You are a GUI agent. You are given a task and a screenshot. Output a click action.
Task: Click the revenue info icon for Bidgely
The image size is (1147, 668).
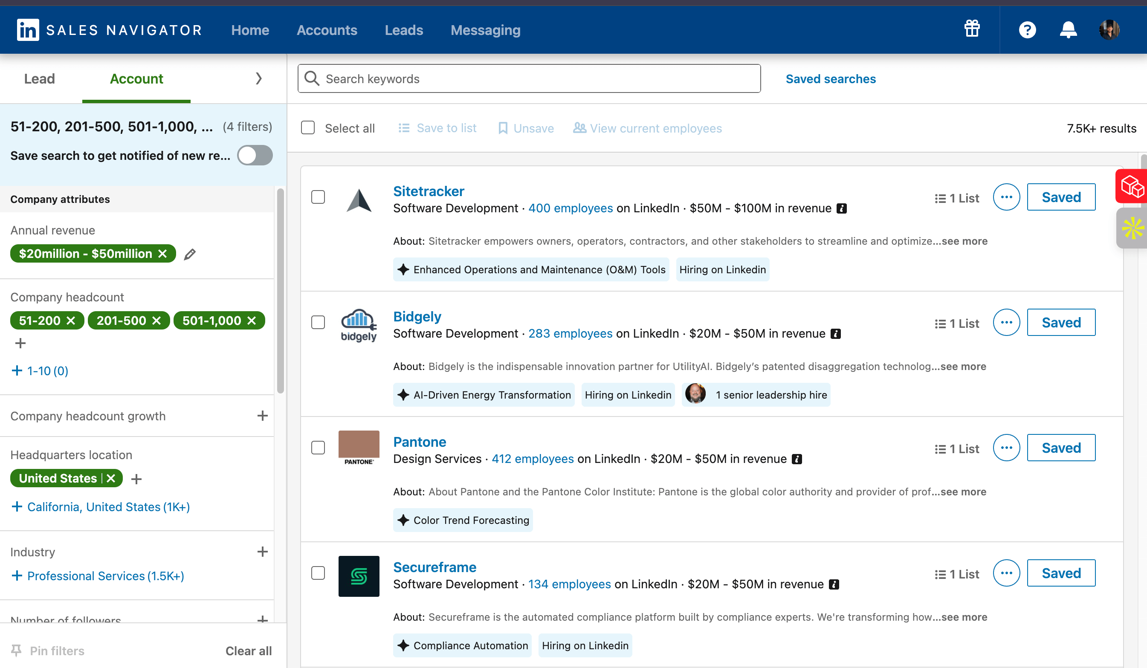click(836, 333)
